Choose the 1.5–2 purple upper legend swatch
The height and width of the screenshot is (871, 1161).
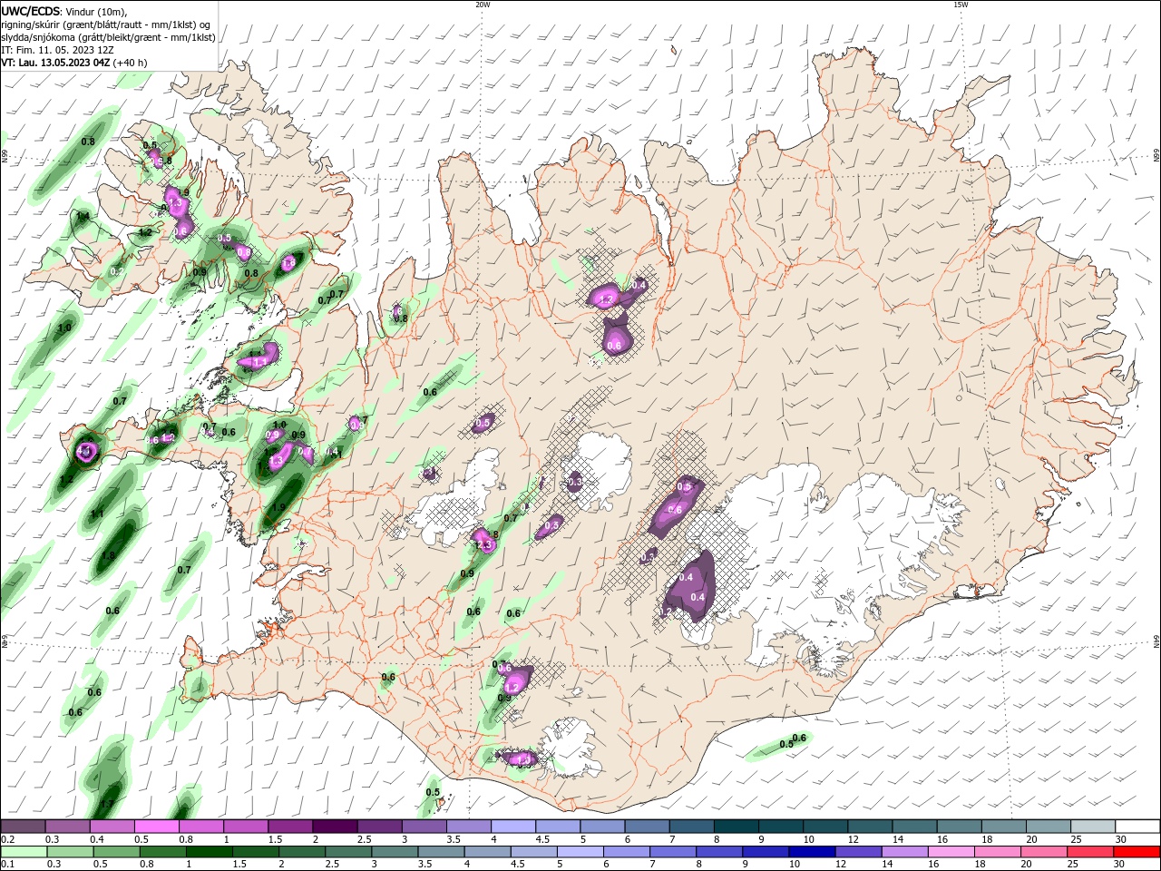(x=290, y=827)
